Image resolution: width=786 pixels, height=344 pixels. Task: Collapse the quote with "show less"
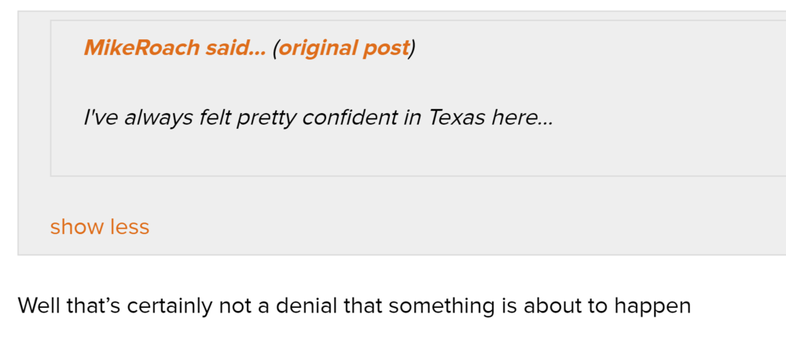pyautogui.click(x=99, y=227)
